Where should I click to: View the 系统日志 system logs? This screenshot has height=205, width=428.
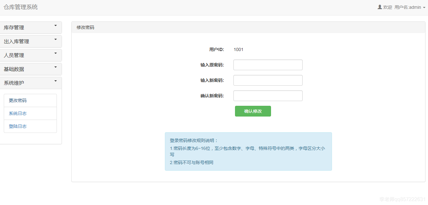17,113
